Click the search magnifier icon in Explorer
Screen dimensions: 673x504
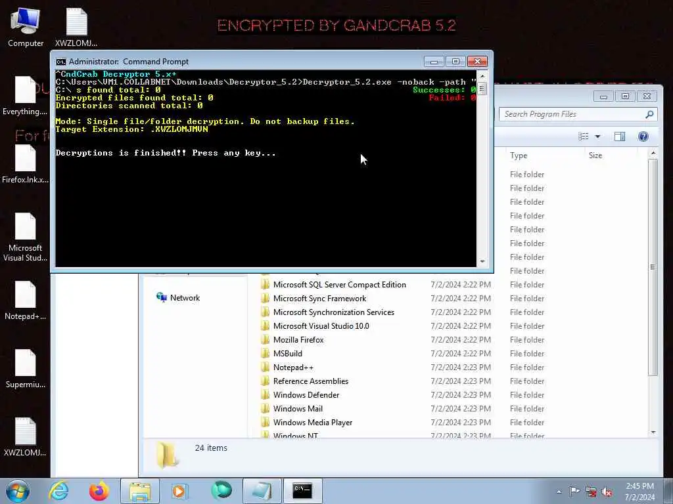[x=649, y=114]
